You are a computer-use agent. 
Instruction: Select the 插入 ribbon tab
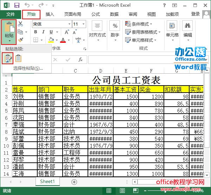50,14
